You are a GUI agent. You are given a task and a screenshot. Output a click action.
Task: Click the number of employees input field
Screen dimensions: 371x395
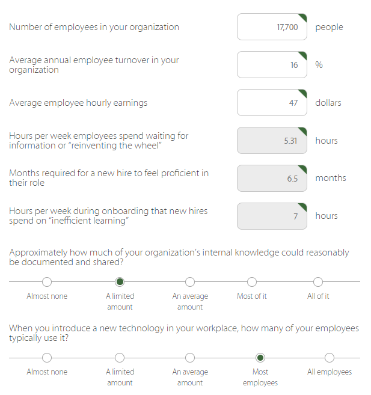[x=272, y=27]
